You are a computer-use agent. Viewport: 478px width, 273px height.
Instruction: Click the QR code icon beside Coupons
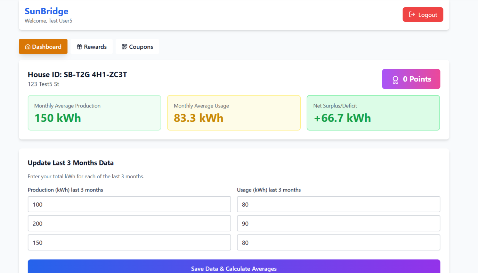click(x=124, y=47)
